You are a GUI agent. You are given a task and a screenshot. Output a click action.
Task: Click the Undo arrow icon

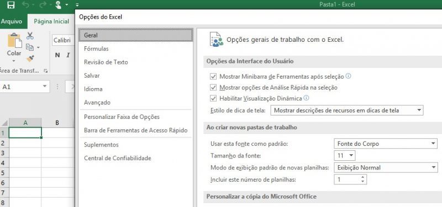(25, 5)
